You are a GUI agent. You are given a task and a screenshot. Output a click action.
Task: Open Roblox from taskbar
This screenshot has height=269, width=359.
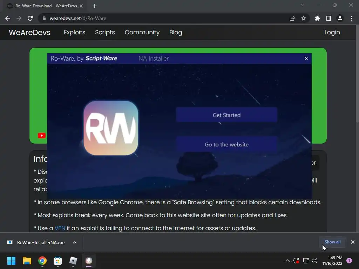(x=73, y=261)
